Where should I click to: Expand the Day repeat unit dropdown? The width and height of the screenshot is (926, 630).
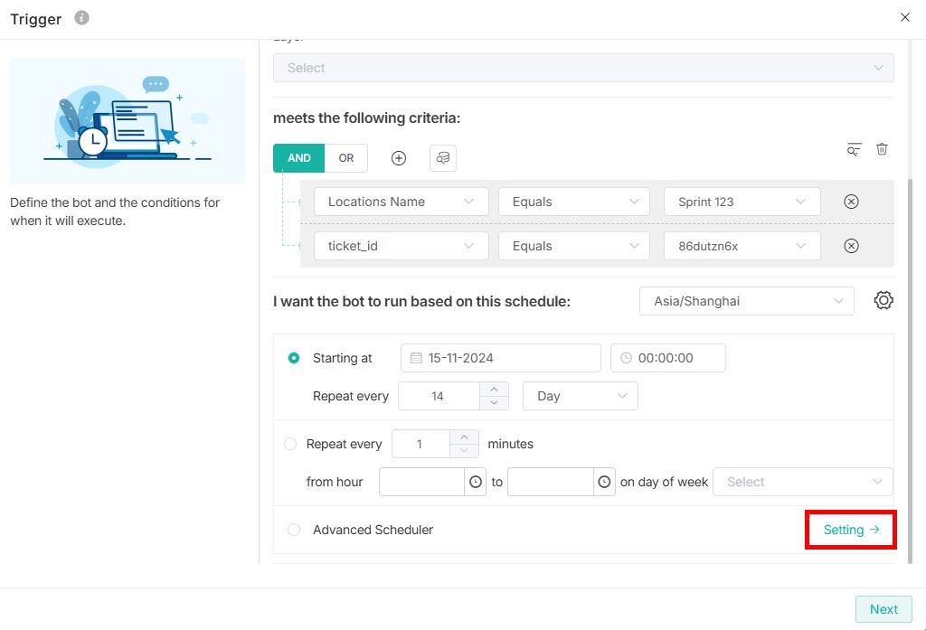coord(580,396)
